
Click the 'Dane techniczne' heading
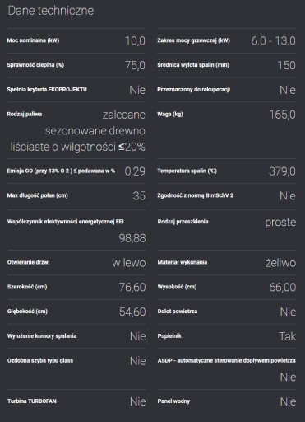pos(51,11)
